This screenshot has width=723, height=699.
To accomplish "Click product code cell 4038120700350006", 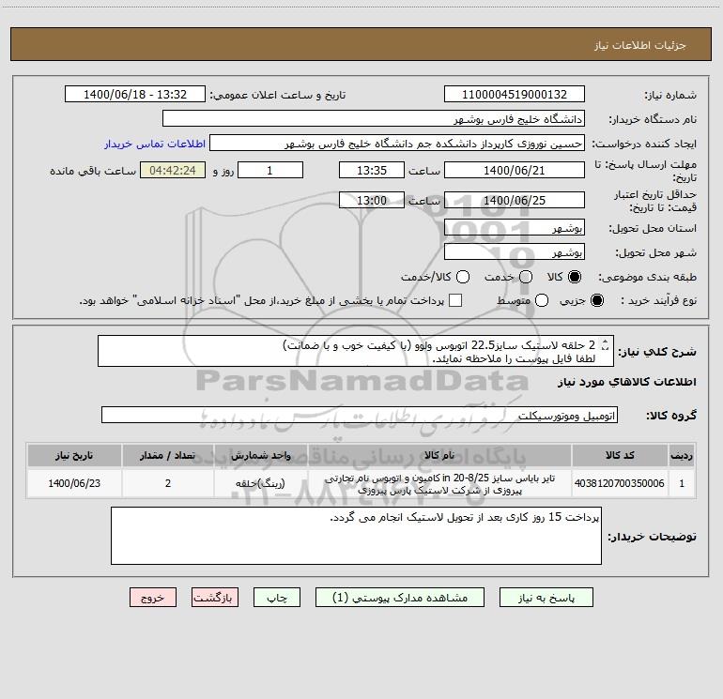I will (x=620, y=483).
